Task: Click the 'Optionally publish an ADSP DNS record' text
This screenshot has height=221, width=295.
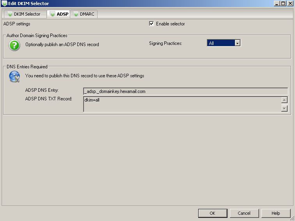Action: pyautogui.click(x=62, y=45)
